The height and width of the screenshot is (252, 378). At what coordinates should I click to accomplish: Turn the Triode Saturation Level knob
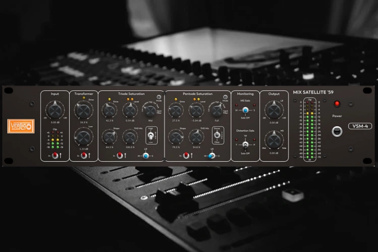(130, 110)
